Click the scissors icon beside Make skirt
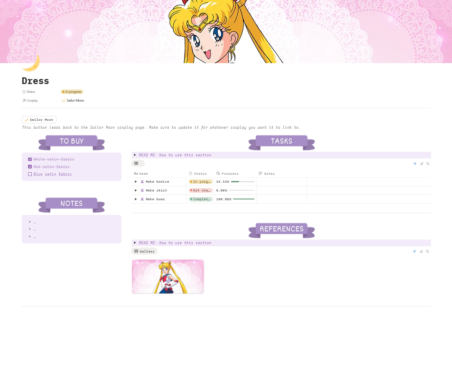The image size is (452, 370). tap(142, 190)
